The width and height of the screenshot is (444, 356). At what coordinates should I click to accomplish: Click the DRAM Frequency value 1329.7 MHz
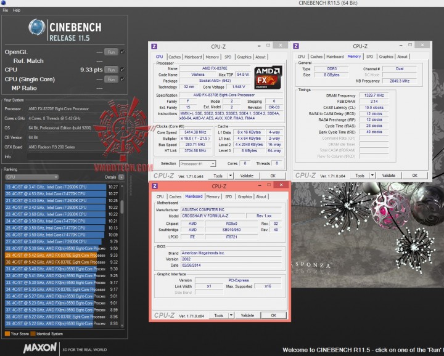374,95
